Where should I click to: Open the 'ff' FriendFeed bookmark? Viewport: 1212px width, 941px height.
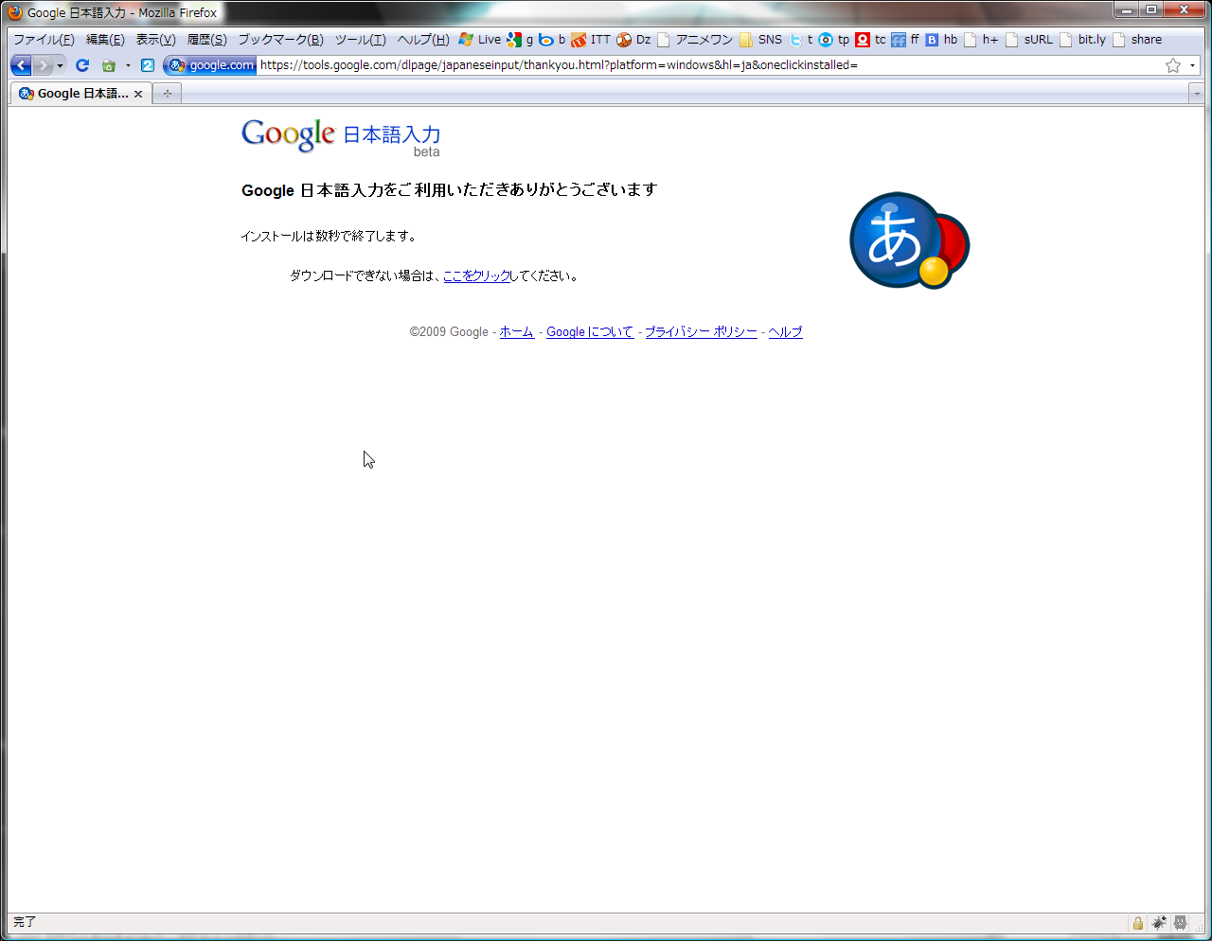click(905, 40)
